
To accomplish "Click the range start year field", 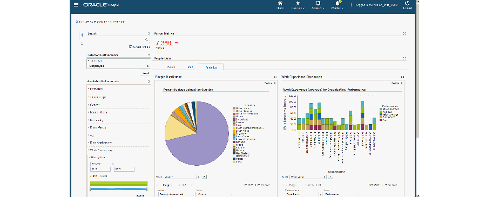I will click(x=100, y=169).
